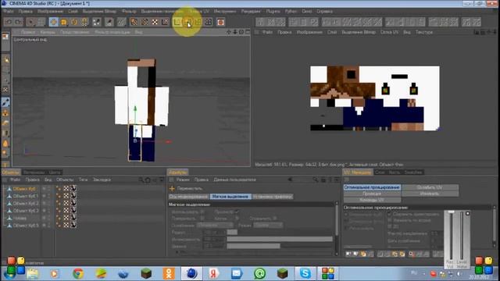Click the viewport maximize toggle icon
The width and height of the screenshot is (500, 281).
248,32
